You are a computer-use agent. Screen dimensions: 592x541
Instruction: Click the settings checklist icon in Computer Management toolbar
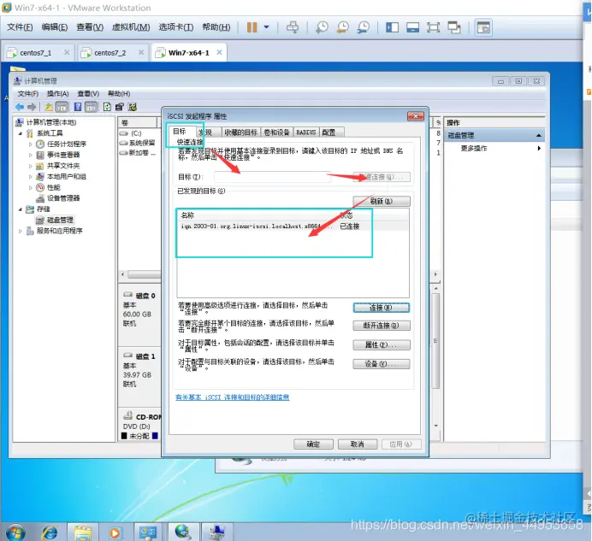pos(132,107)
